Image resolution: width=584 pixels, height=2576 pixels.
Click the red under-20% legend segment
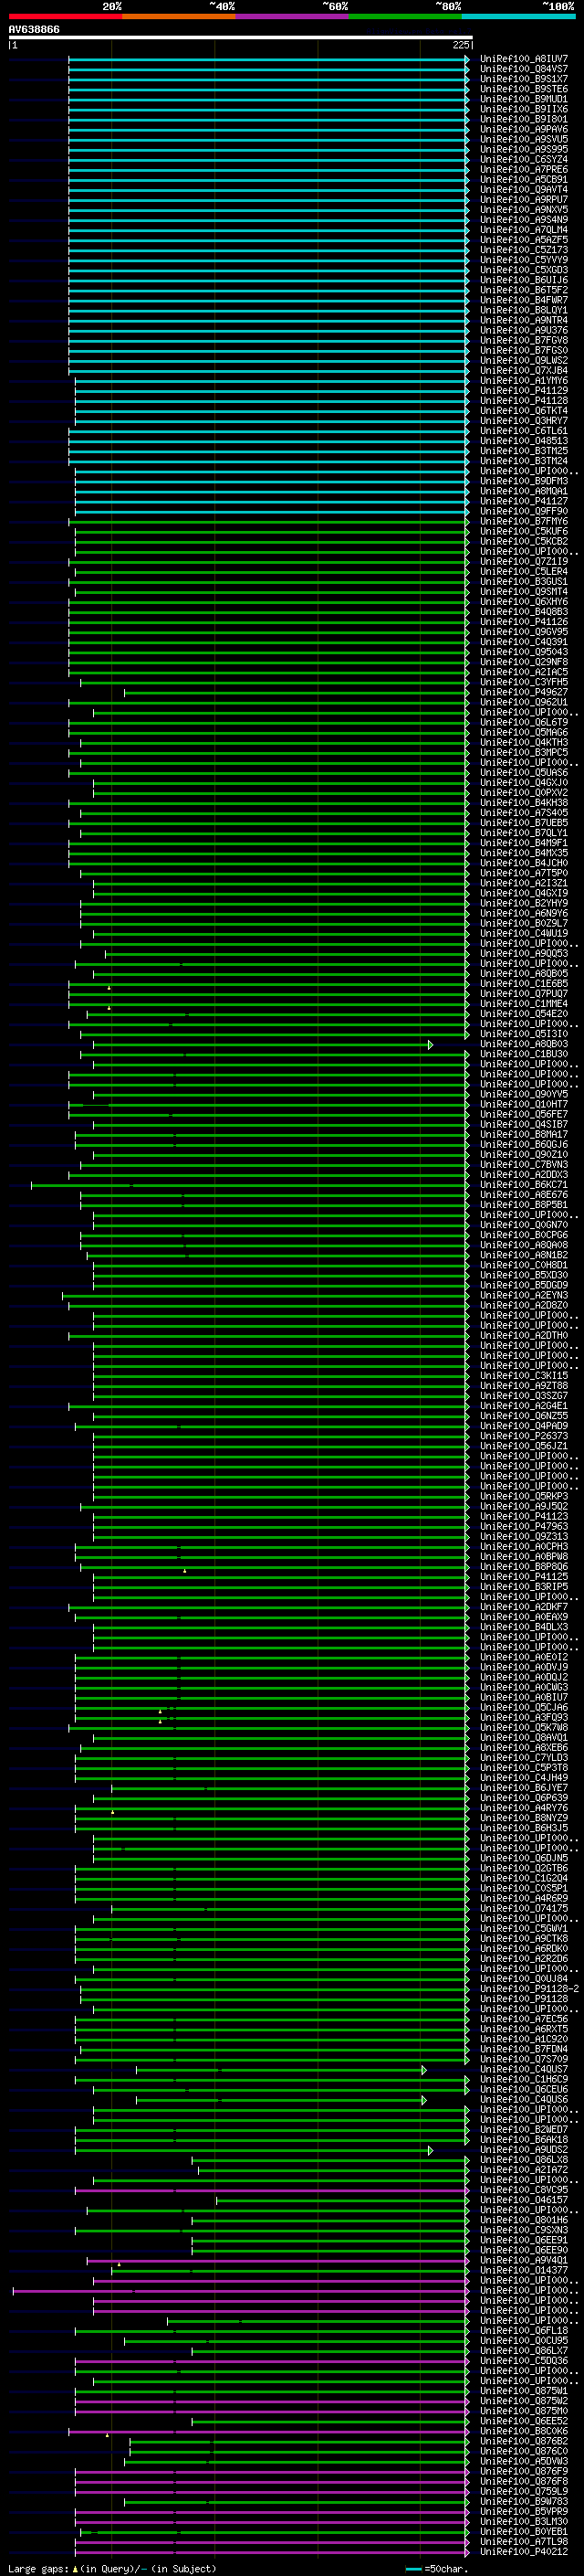point(65,16)
